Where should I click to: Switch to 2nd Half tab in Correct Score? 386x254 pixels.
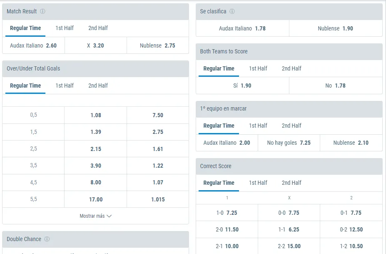pos(291,183)
